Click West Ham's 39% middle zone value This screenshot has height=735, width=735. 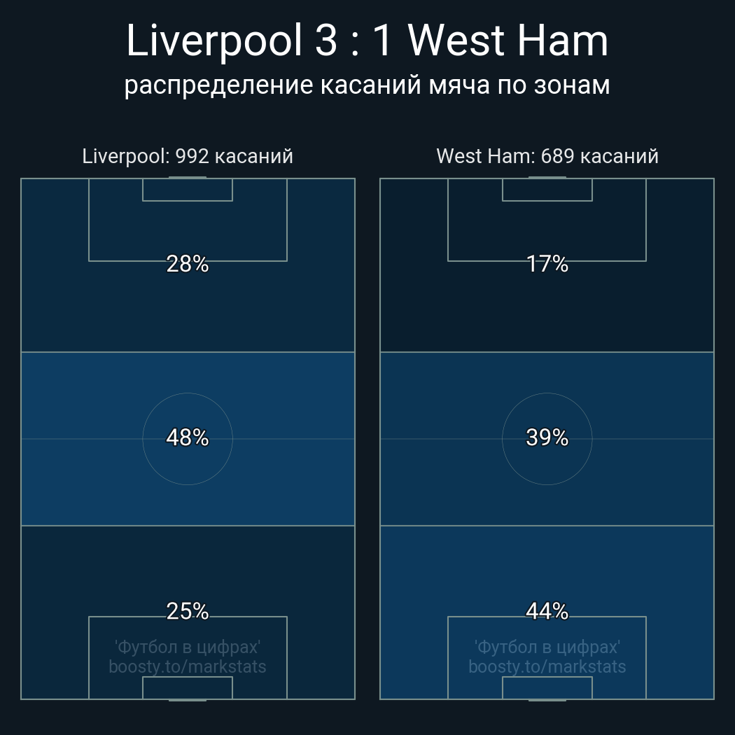pos(547,437)
